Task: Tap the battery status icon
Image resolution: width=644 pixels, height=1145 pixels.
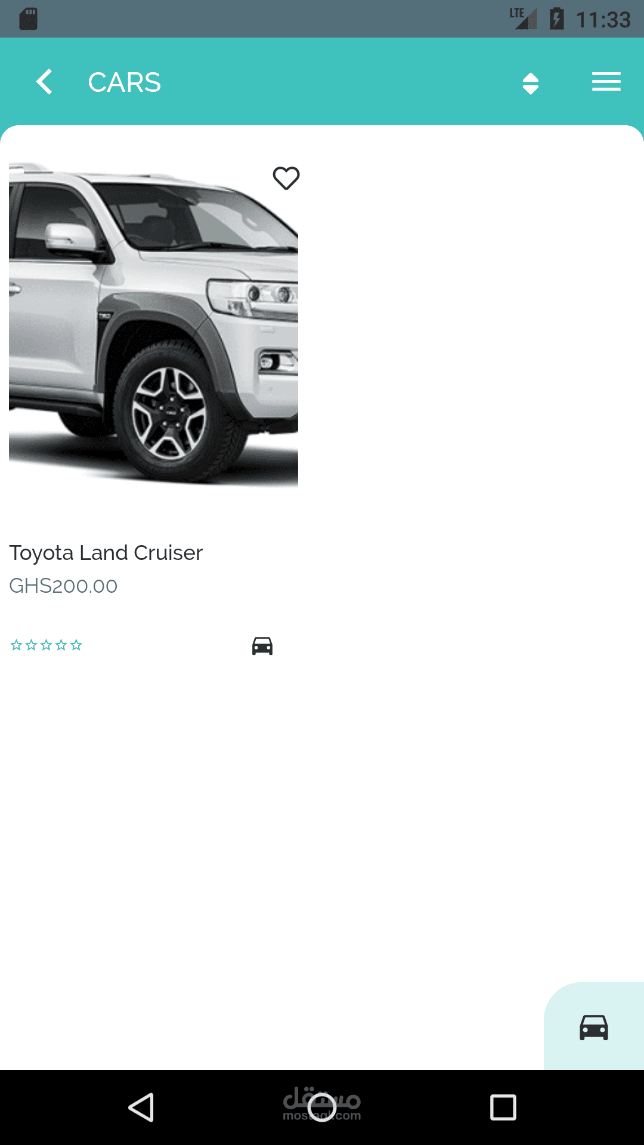Action: tap(556, 19)
